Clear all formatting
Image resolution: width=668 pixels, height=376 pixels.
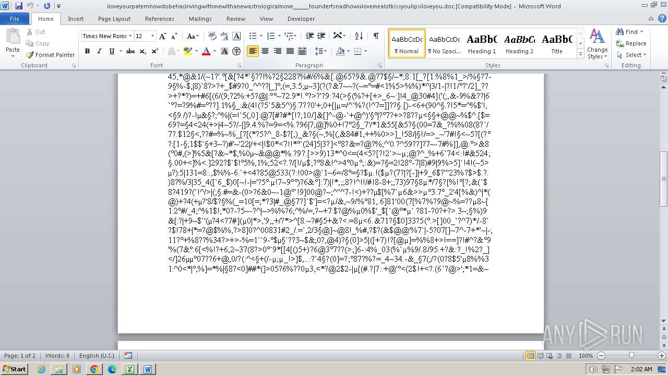click(x=212, y=36)
